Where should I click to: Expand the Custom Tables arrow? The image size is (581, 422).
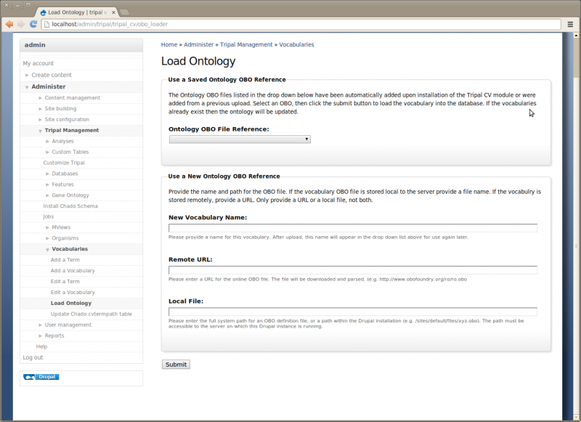[47, 152]
